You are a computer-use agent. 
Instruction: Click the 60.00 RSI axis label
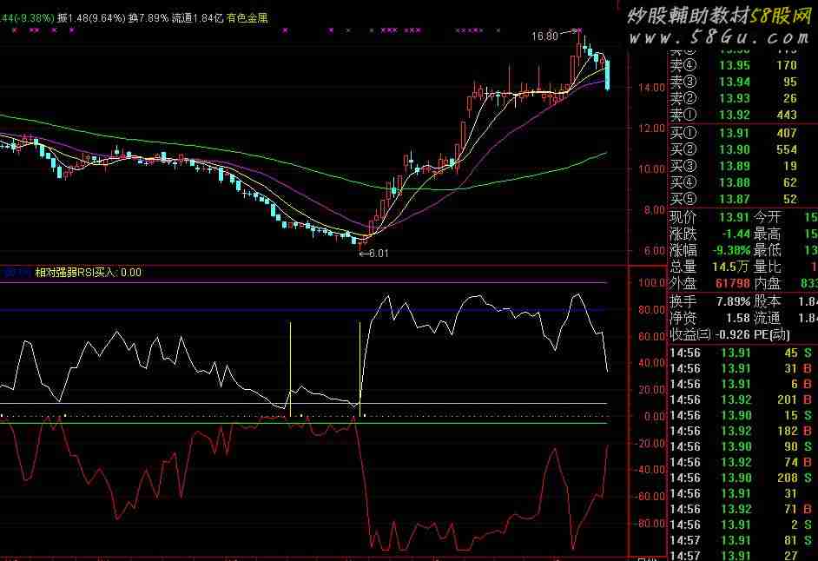click(651, 337)
